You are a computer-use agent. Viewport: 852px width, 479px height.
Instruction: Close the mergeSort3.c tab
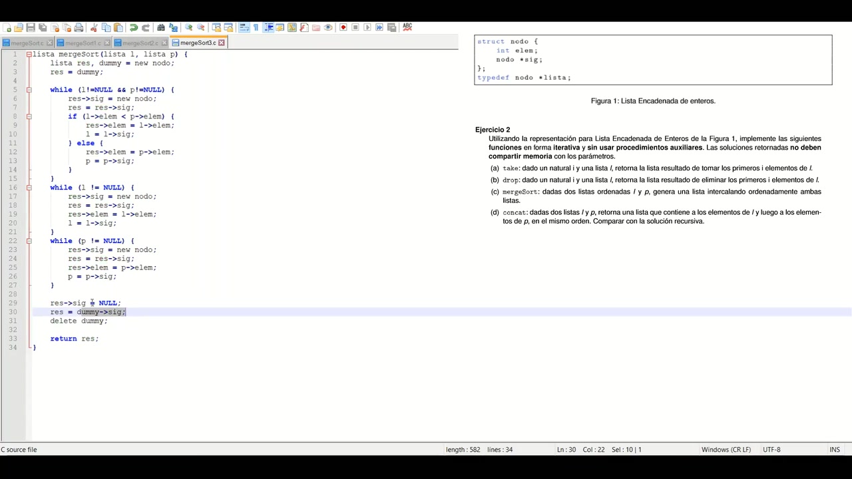222,43
